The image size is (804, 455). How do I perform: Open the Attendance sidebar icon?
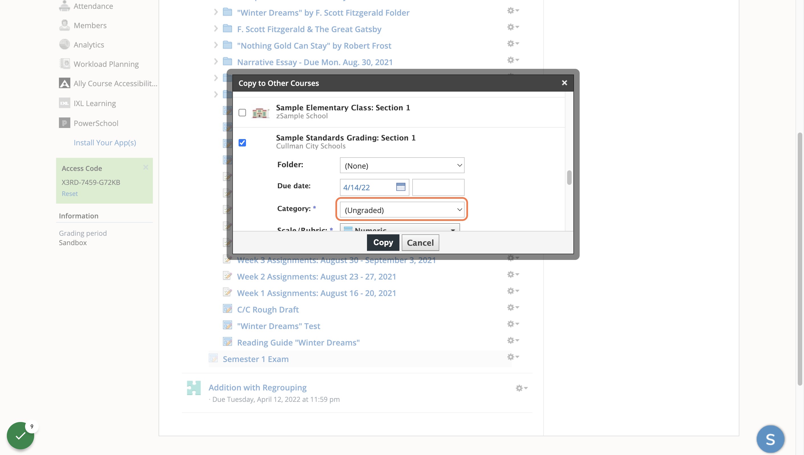click(x=64, y=6)
